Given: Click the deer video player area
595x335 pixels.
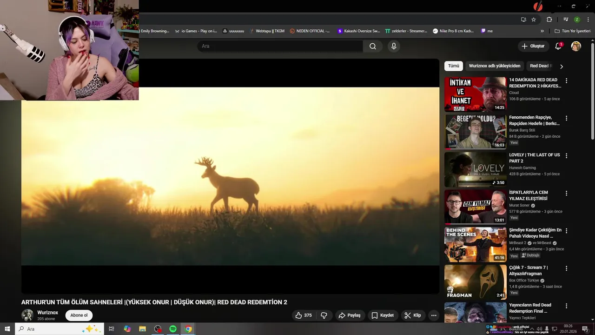Looking at the screenshot, I should [230, 176].
